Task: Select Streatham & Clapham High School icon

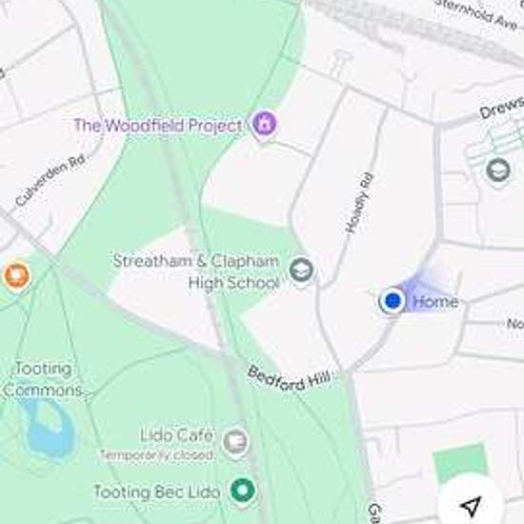Action: pyautogui.click(x=302, y=271)
